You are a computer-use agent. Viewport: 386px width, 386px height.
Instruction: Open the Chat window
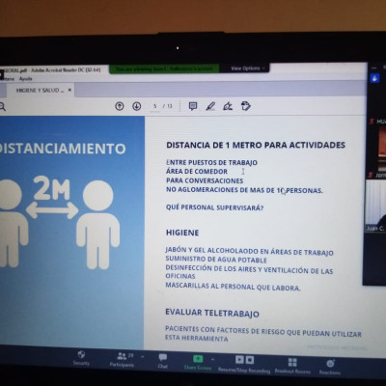coord(163,361)
